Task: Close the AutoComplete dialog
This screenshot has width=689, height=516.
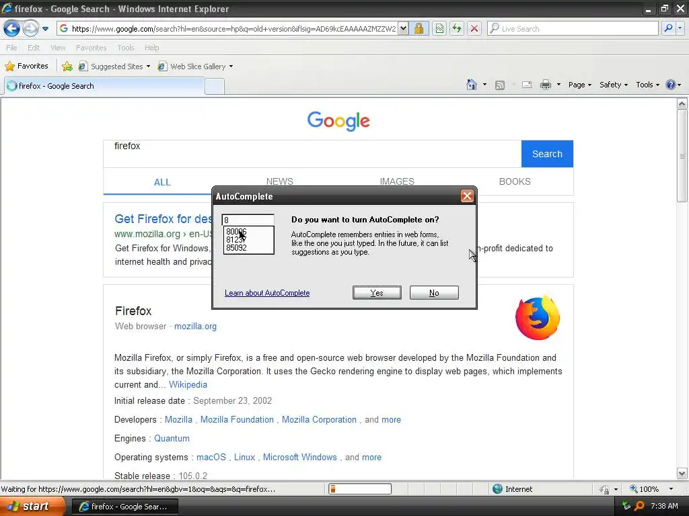Action: tap(467, 196)
